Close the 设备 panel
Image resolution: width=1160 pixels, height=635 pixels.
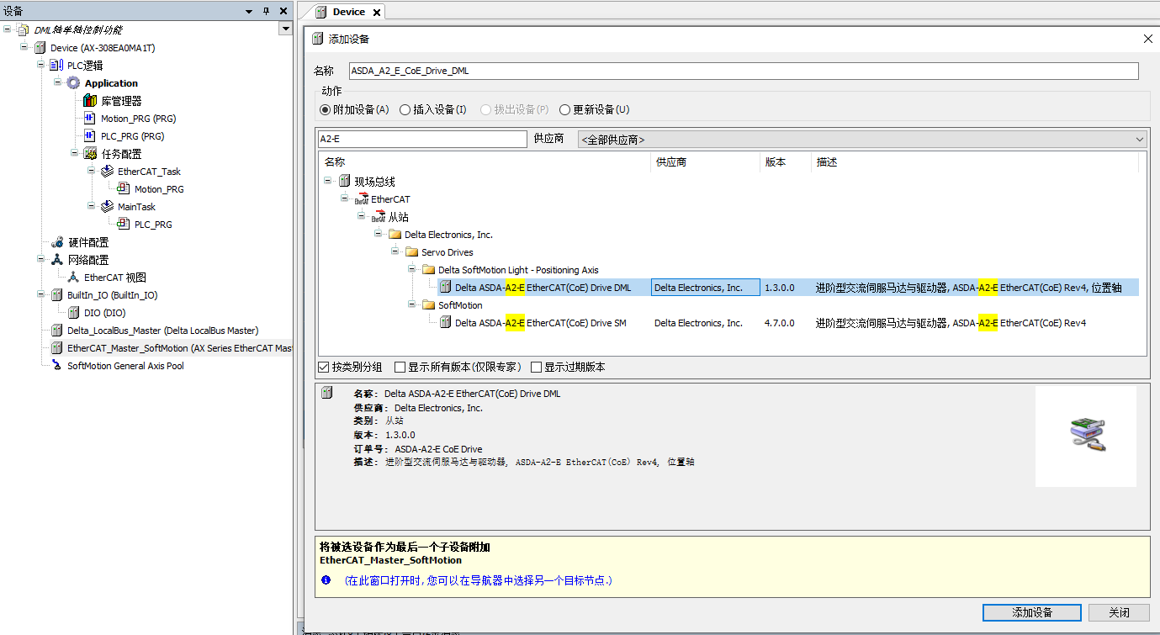point(283,11)
